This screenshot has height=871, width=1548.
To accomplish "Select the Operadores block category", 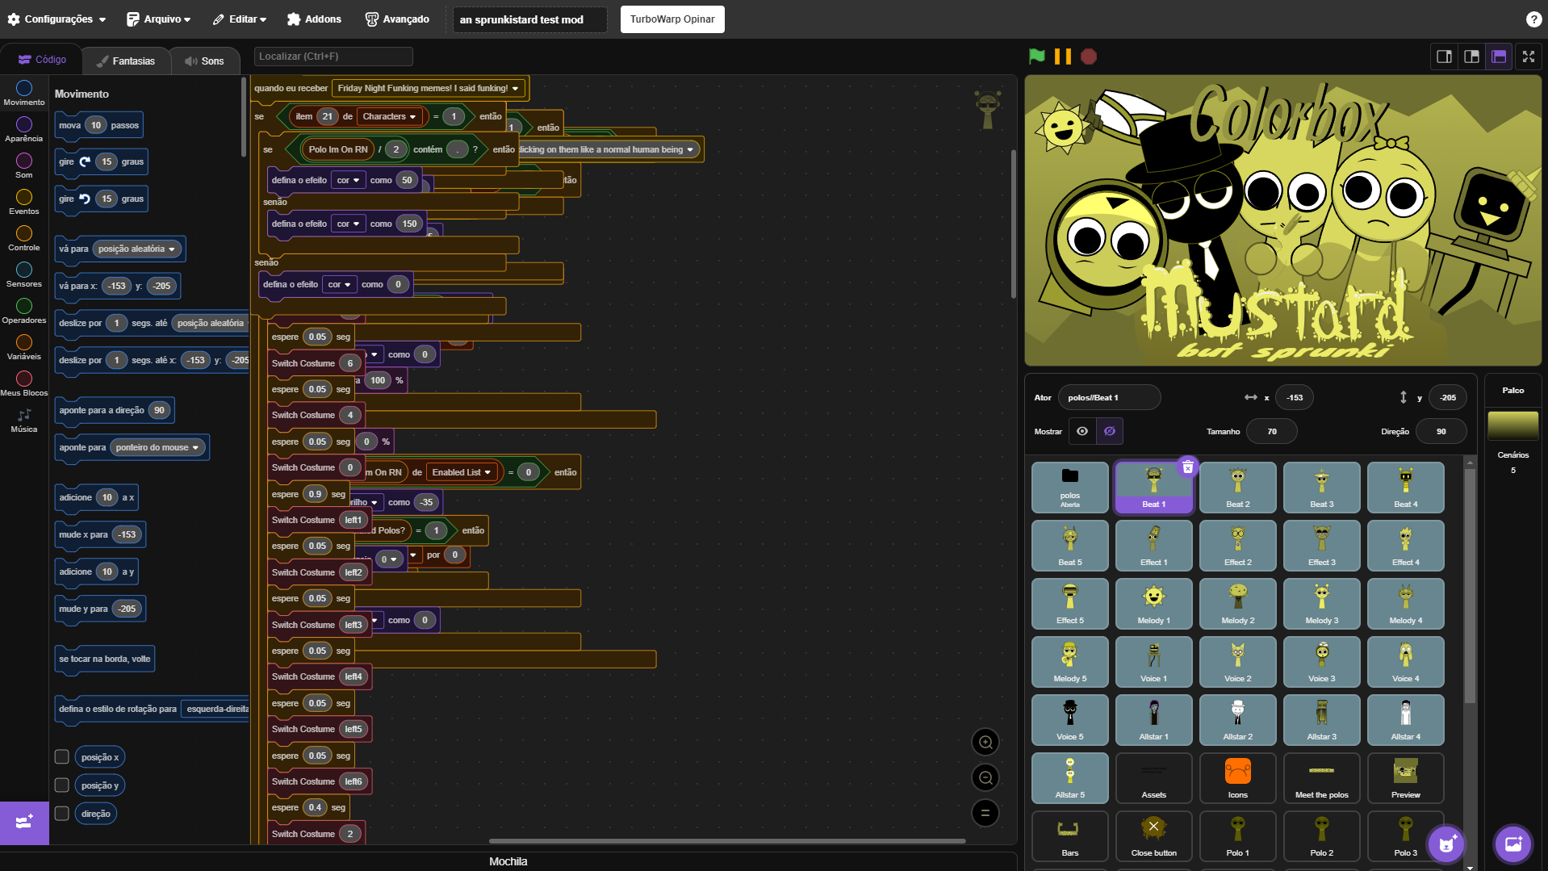I will point(24,311).
